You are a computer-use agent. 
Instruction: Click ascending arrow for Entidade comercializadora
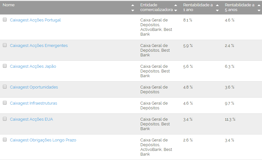(x=176, y=5)
